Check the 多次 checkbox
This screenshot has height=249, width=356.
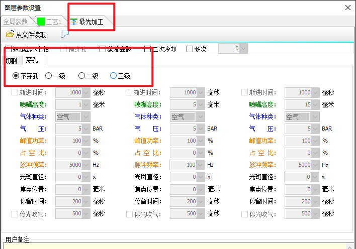[x=190, y=49]
